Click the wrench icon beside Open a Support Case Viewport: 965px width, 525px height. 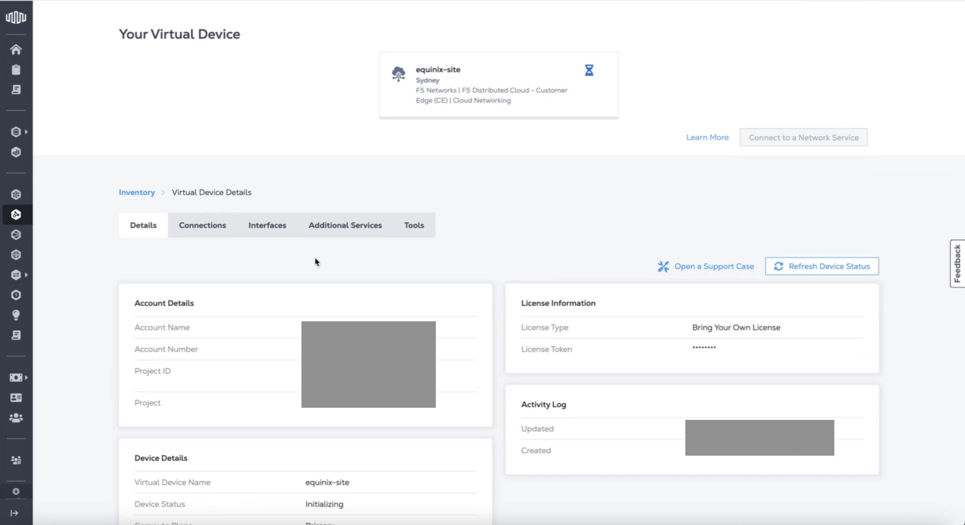click(663, 266)
